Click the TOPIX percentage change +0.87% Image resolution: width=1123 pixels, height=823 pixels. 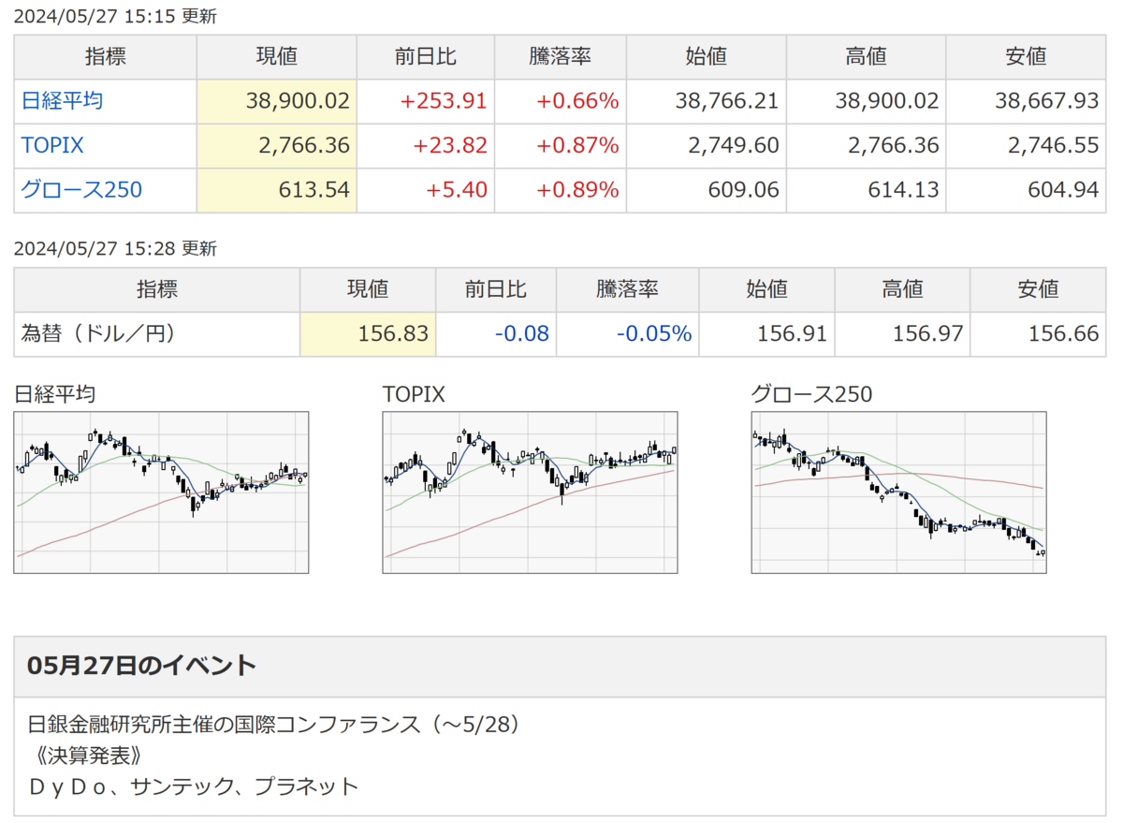[x=577, y=146]
